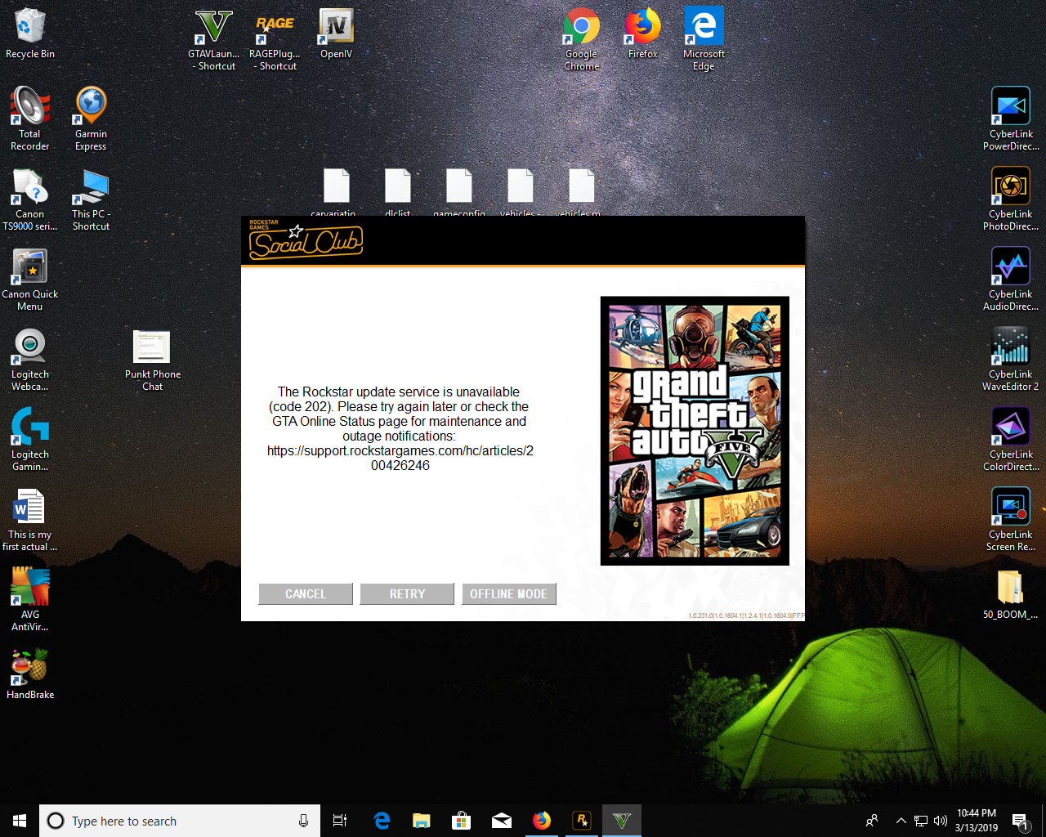1046x837 pixels.
Task: Click the Google Chrome desktop shortcut
Action: [582, 39]
